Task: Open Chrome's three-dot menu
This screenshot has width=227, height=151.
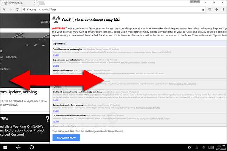Action: click(x=223, y=9)
